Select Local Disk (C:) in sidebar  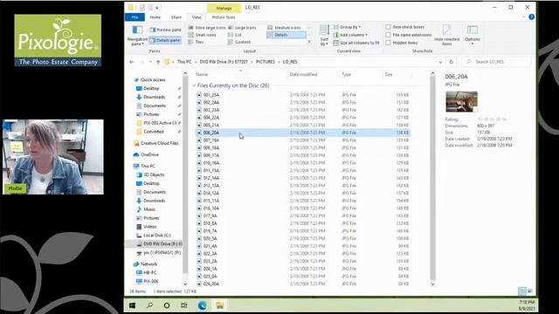[x=154, y=235]
